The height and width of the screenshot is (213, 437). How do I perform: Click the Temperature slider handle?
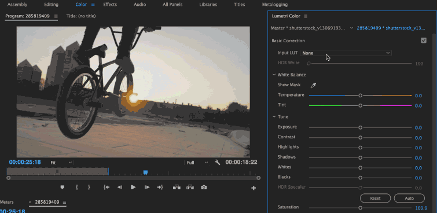point(361,96)
